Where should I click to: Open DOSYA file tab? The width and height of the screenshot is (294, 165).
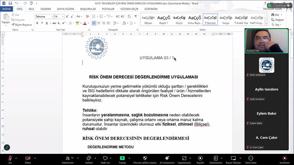[6, 9]
